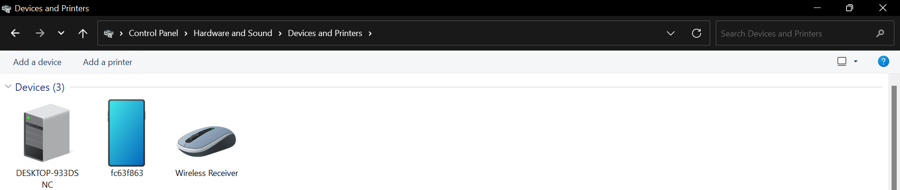Screen dimensions: 900x190
Task: Click Add a printer
Action: pos(107,62)
